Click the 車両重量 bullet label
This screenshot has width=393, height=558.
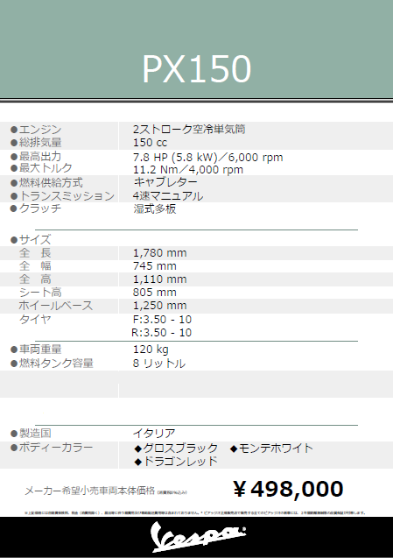[36, 350]
